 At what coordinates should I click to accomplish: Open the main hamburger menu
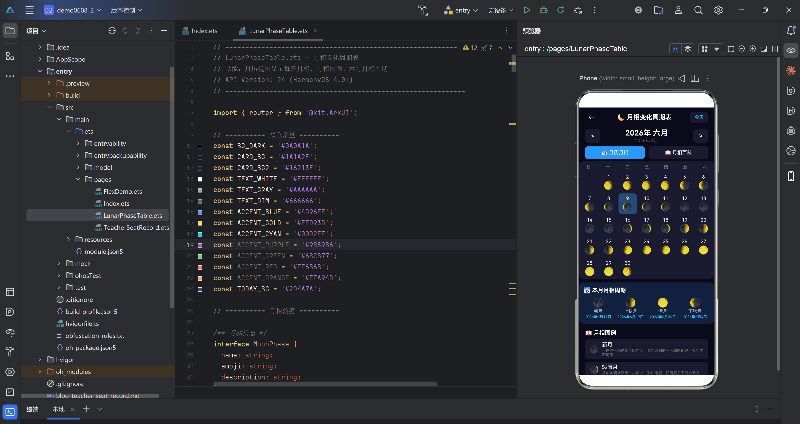[30, 10]
